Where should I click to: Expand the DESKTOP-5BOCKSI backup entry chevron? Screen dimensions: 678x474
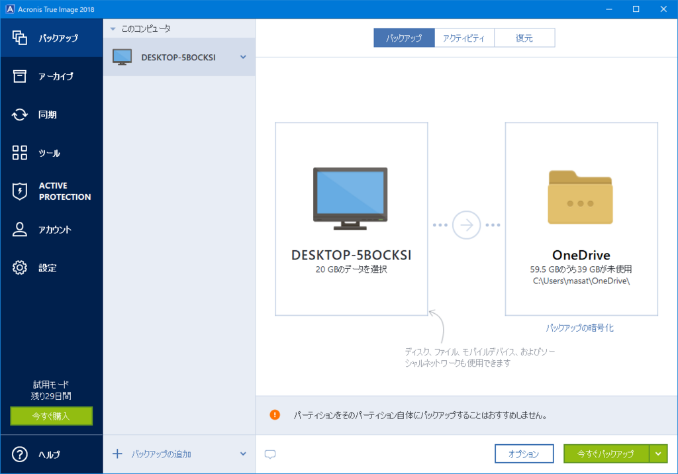[243, 57]
